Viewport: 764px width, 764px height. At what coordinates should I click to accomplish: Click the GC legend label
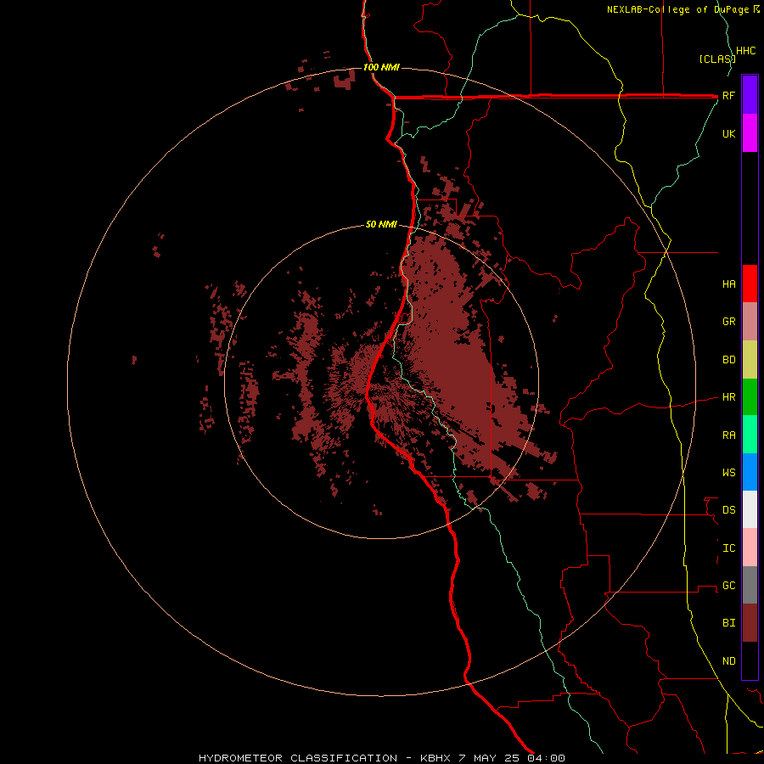729,586
